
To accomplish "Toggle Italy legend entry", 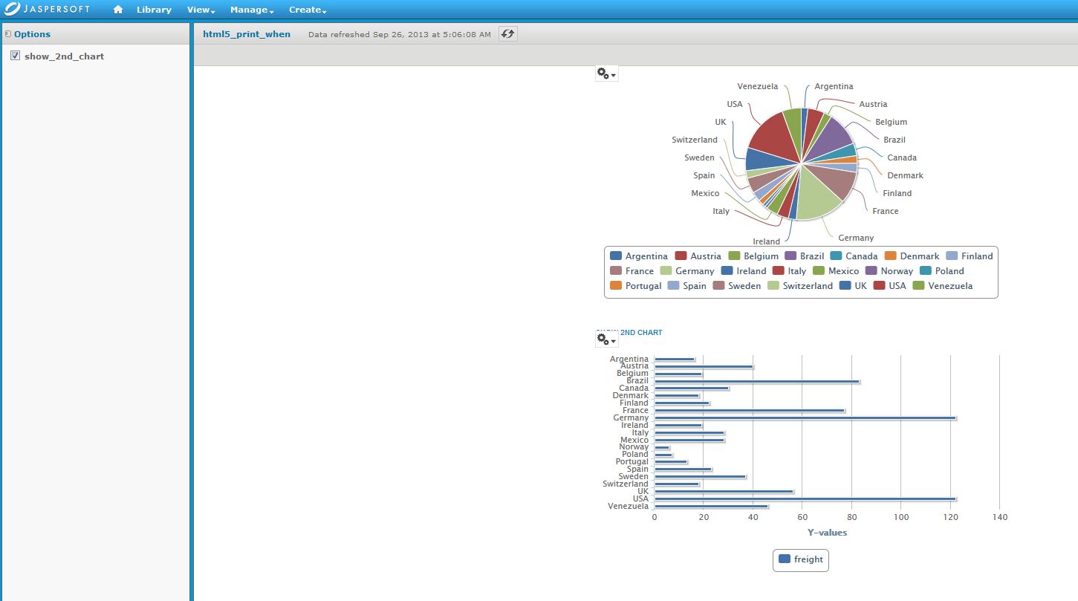I will 790,270.
